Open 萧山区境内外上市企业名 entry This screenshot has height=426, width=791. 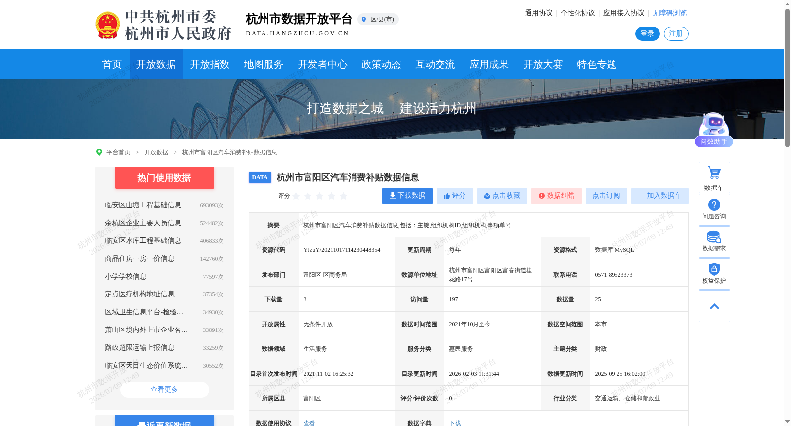[146, 330]
